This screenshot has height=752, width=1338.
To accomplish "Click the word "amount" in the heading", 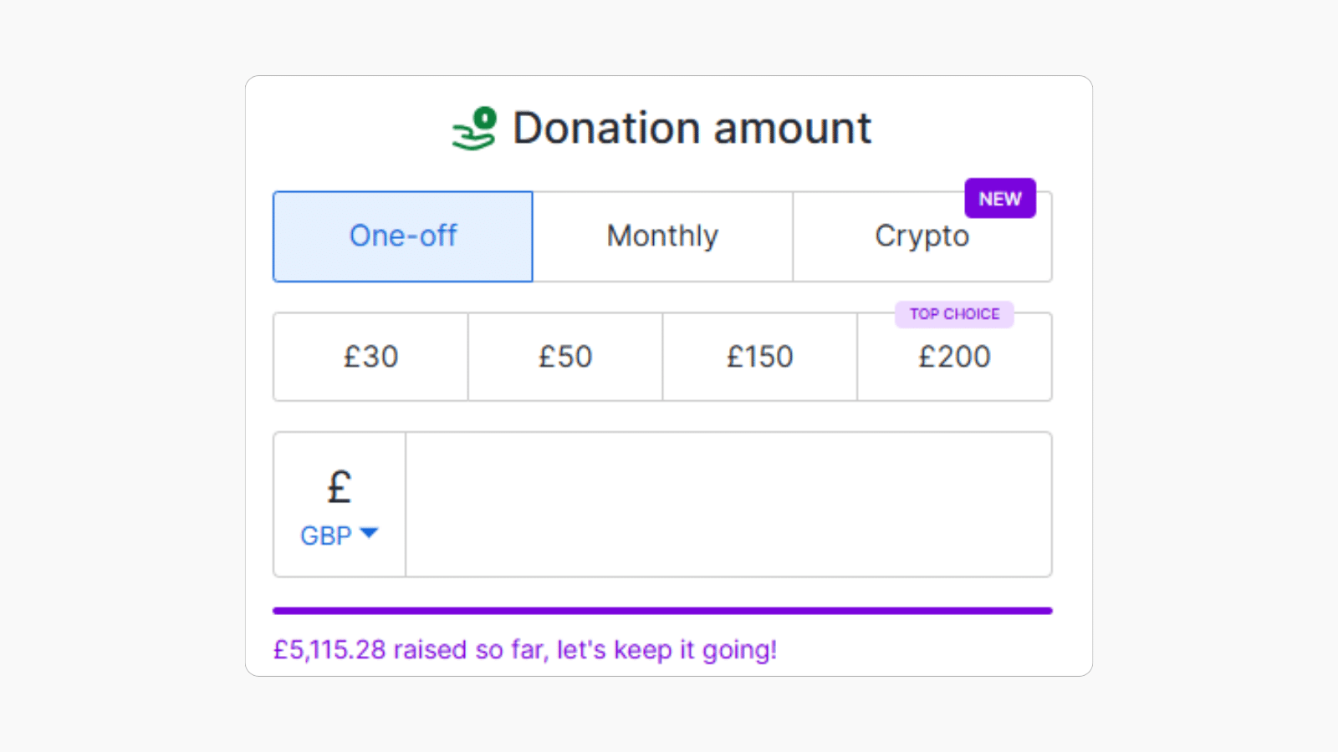I will tap(792, 129).
